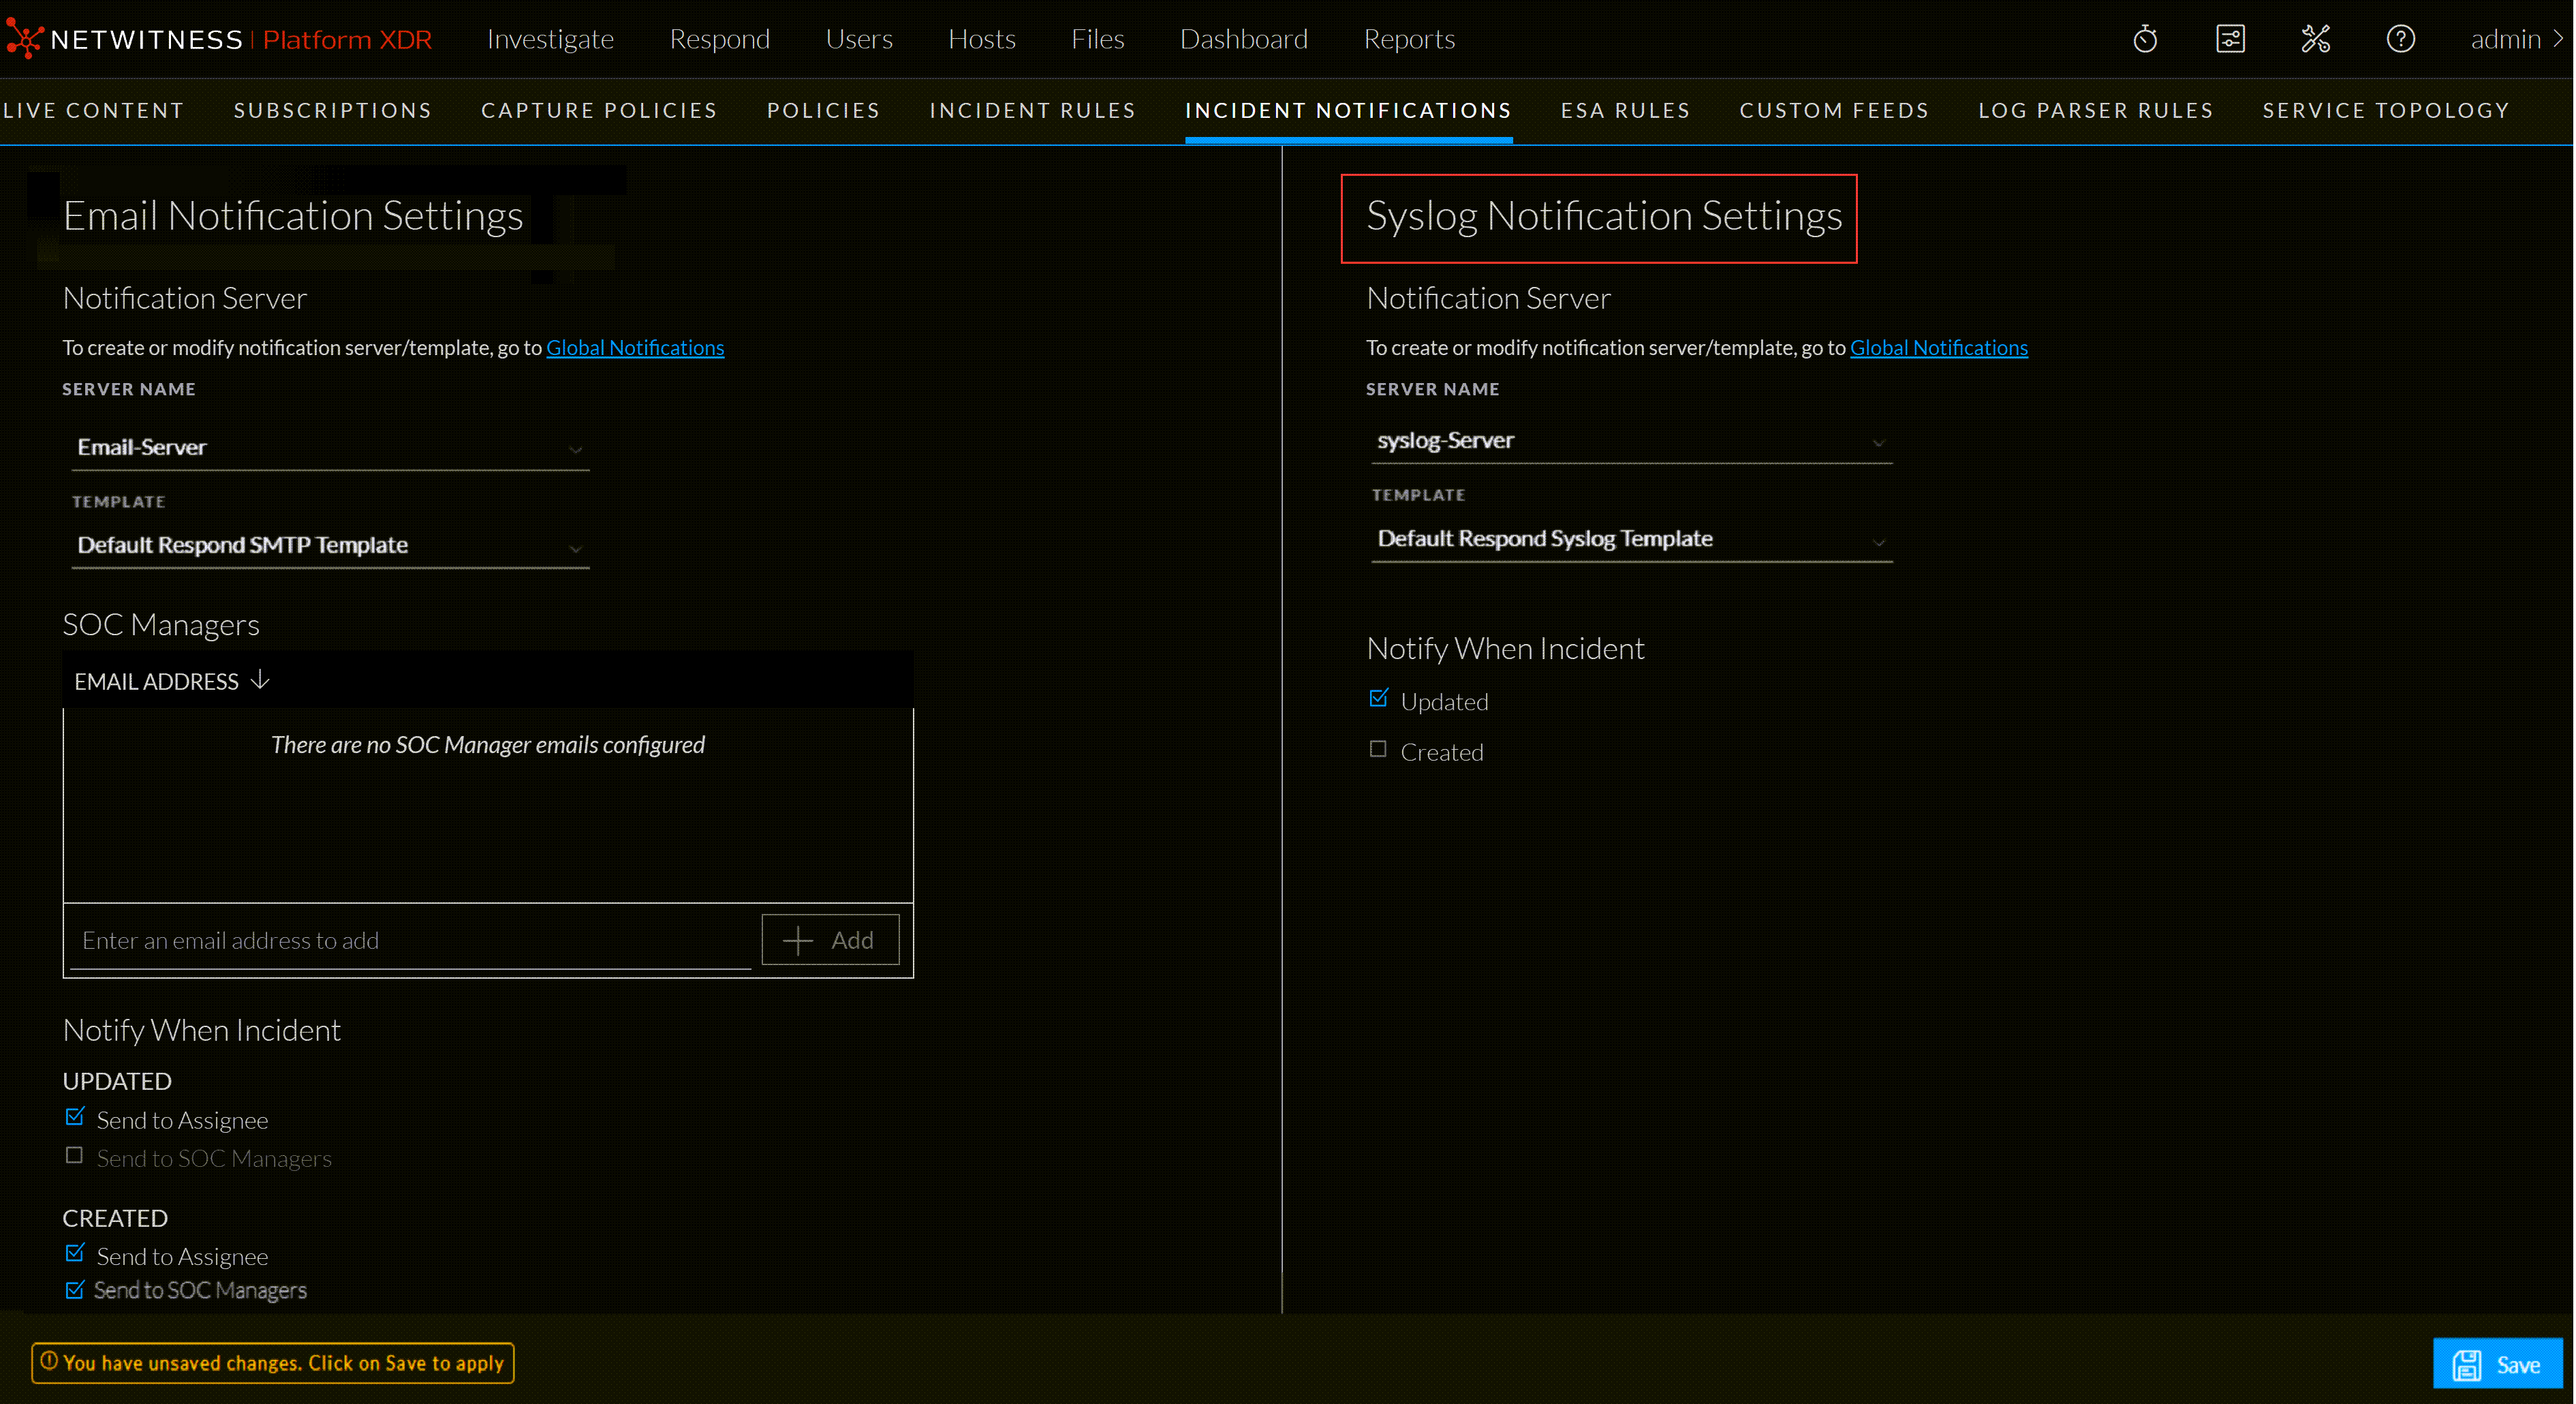Open Global Notifications link under Syslog settings
Viewport: 2576px width, 1404px height.
[1938, 347]
